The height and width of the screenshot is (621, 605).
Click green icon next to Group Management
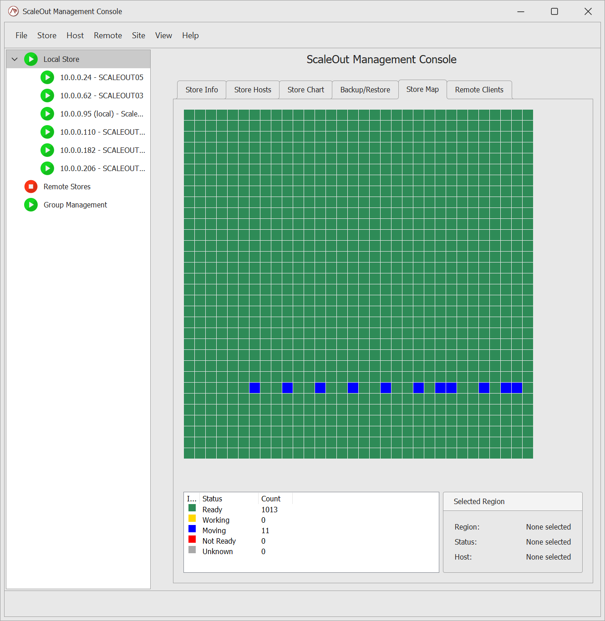pos(31,205)
